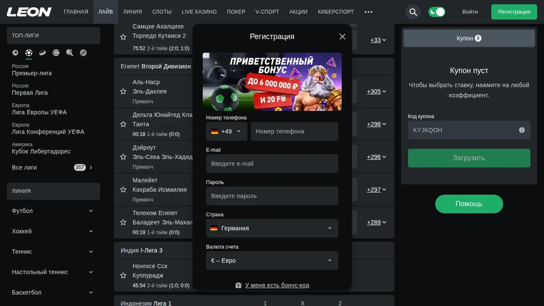The image size is (544, 306).
Task: Expand the Теннис section
Action: (53, 252)
